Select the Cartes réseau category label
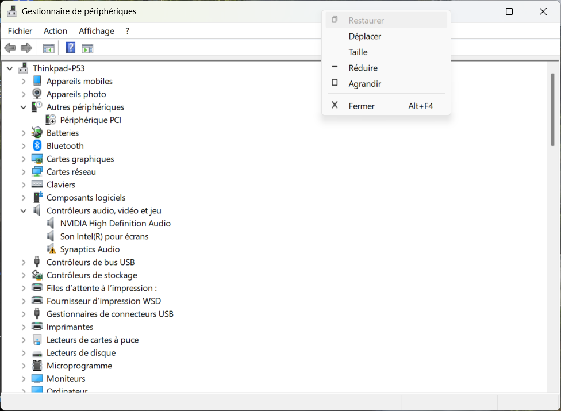 click(71, 172)
